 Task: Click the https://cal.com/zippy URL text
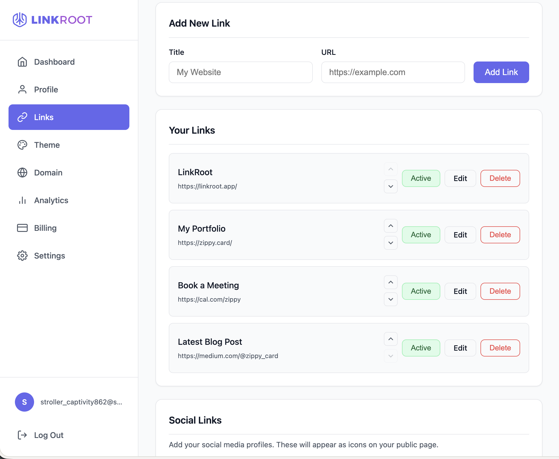click(209, 300)
